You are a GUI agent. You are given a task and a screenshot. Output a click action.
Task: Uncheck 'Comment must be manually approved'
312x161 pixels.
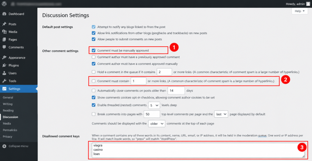tap(94, 50)
